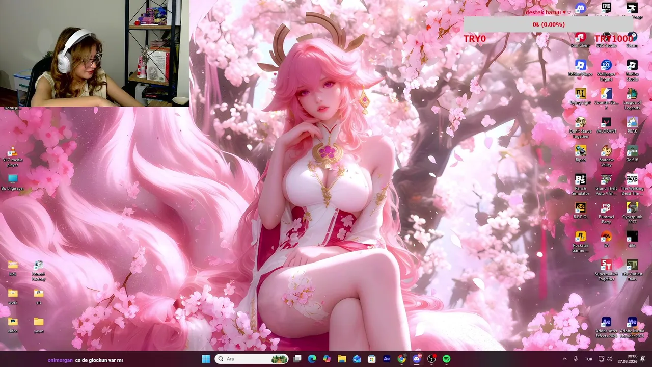Select the R.E.P.O. desktop icon
Screen dimensions: 652x367
(580, 211)
